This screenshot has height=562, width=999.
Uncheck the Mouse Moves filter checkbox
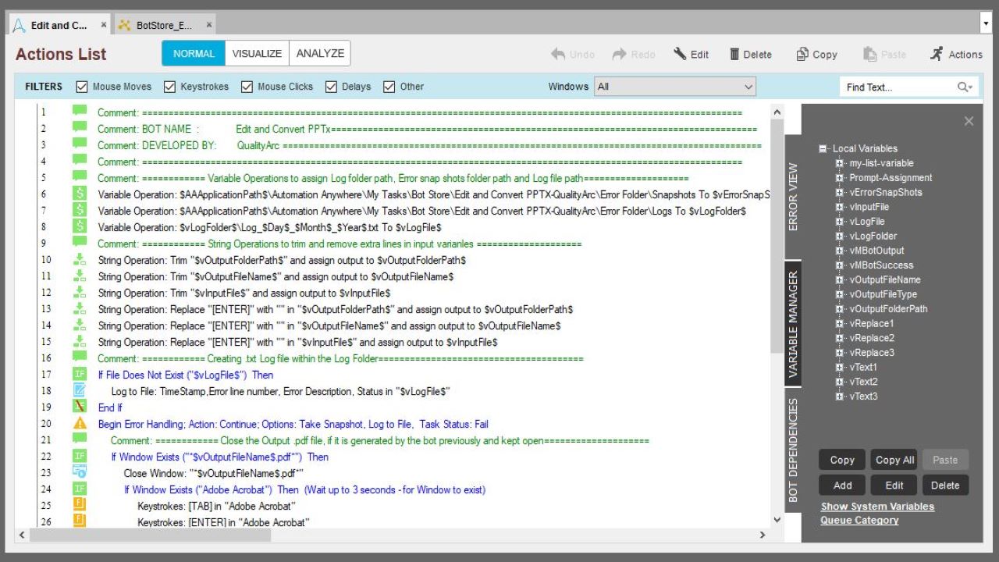(x=82, y=87)
